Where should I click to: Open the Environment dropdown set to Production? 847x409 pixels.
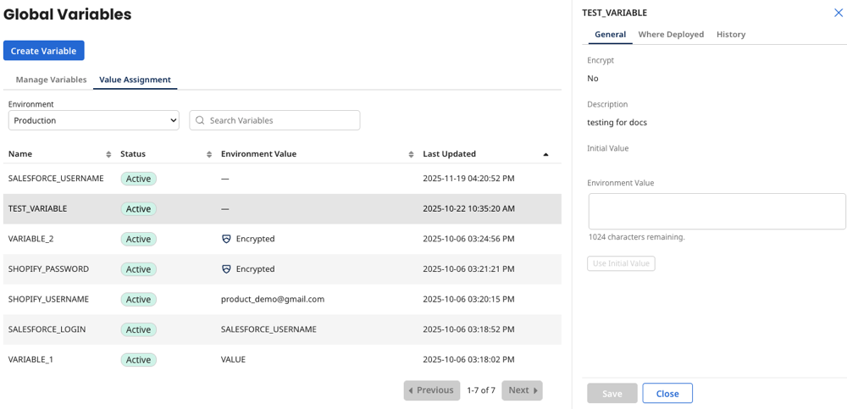tap(94, 120)
